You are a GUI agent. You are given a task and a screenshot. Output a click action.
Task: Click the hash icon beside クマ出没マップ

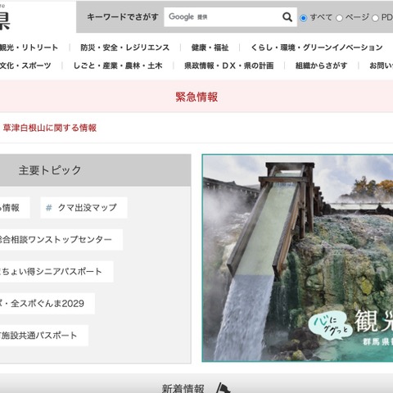pyautogui.click(x=49, y=208)
